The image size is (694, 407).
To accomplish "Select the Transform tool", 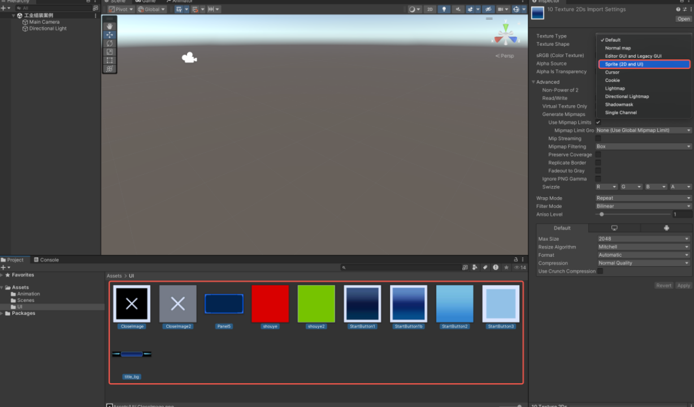I will pyautogui.click(x=110, y=69).
